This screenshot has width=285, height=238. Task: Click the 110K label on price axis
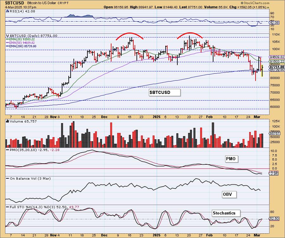coord(276,35)
